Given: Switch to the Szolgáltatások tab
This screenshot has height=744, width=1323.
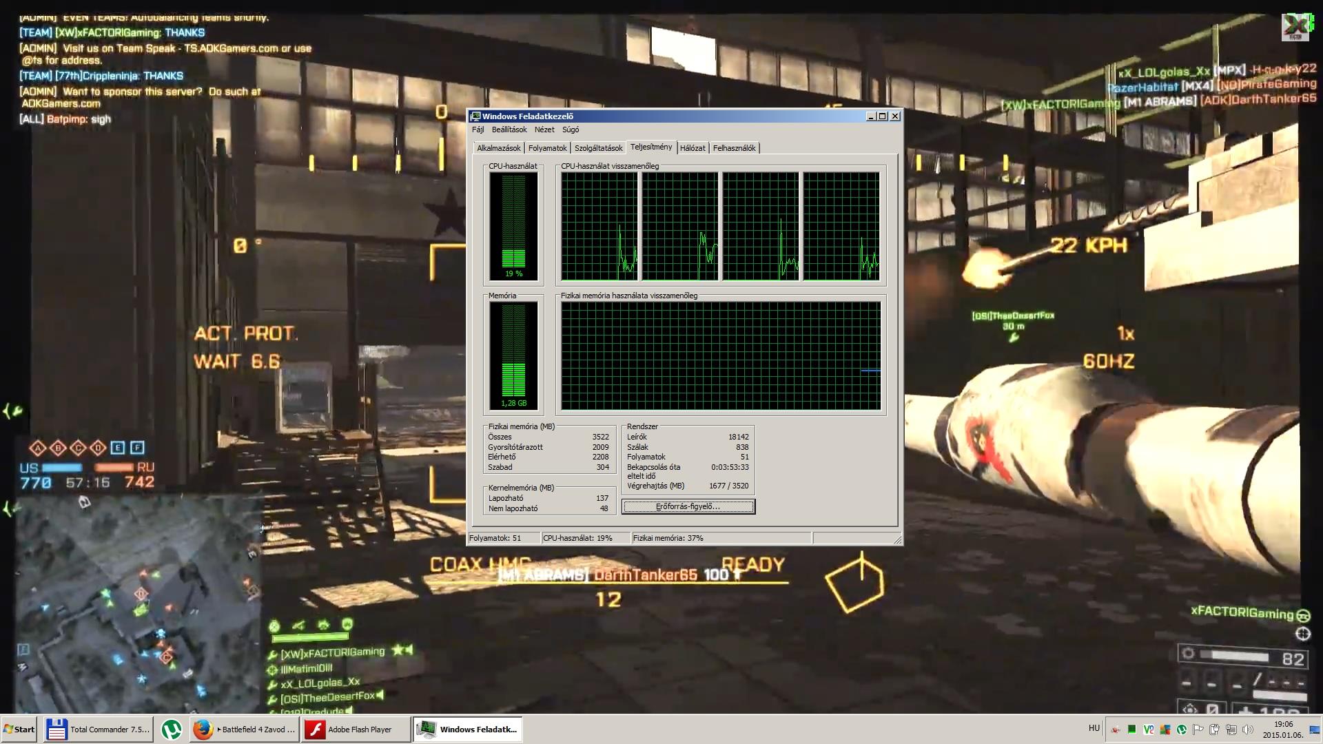Looking at the screenshot, I should click(599, 148).
